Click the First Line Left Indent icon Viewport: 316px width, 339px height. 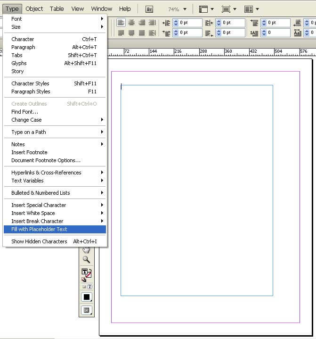[166, 33]
